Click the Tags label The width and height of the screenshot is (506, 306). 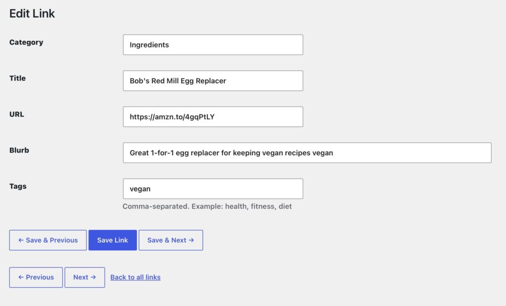coord(18,187)
